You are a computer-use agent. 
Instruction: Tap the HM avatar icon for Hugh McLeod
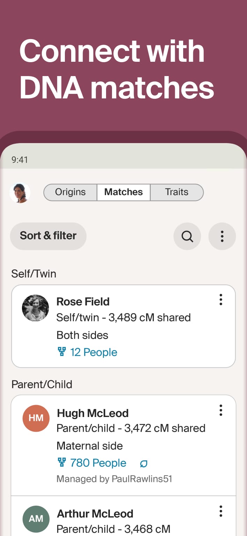[36, 418]
